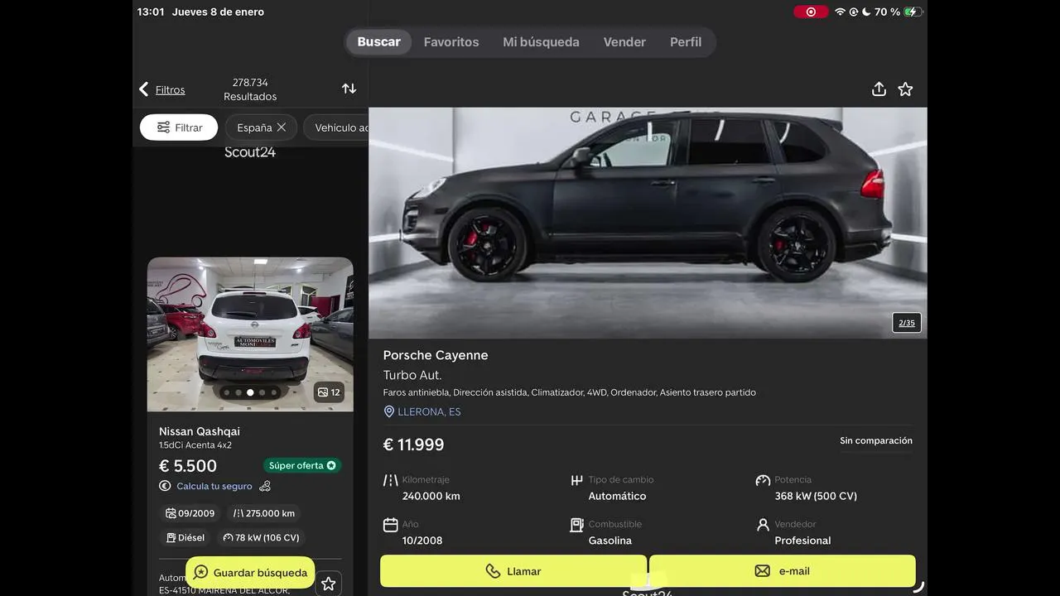Click the location pin icon
The image size is (1060, 596).
(x=388, y=411)
